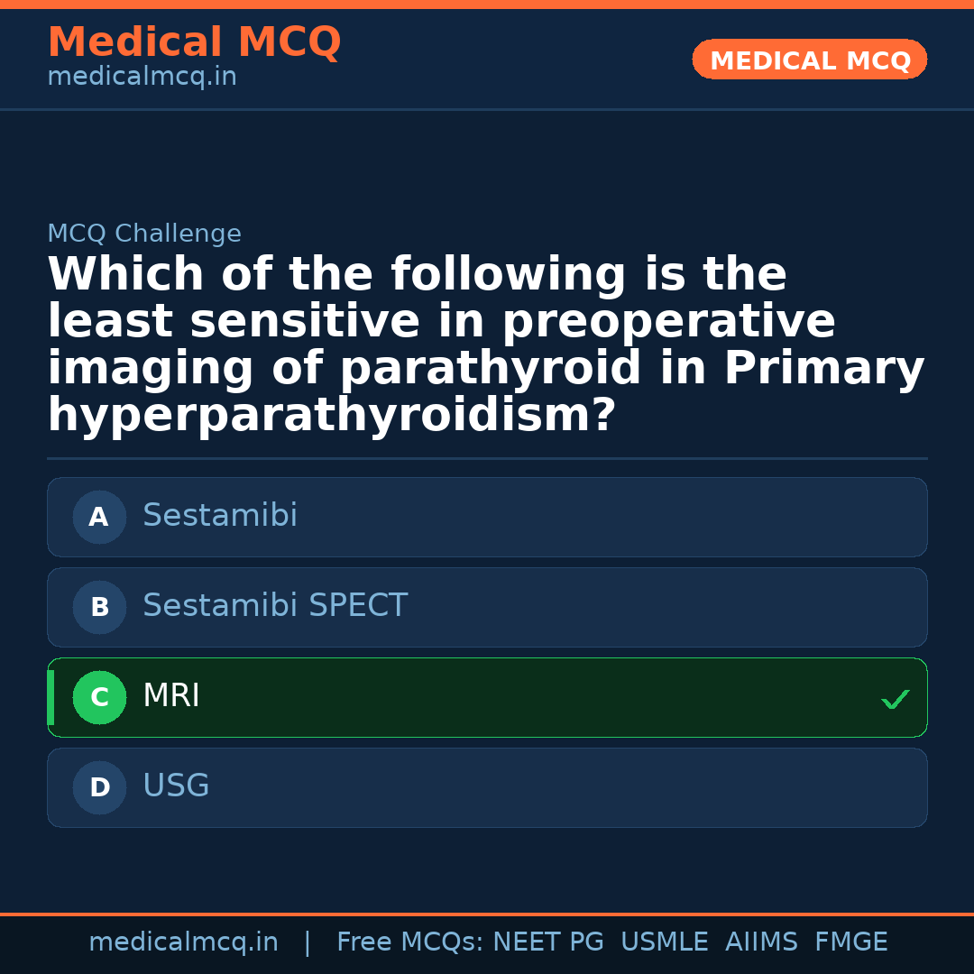974x974 pixels.
Task: Select the letter D circle icon
Action: (99, 788)
